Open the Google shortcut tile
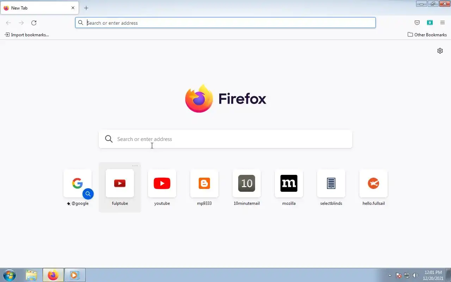Viewport: 451px width, 282px height. [78, 183]
